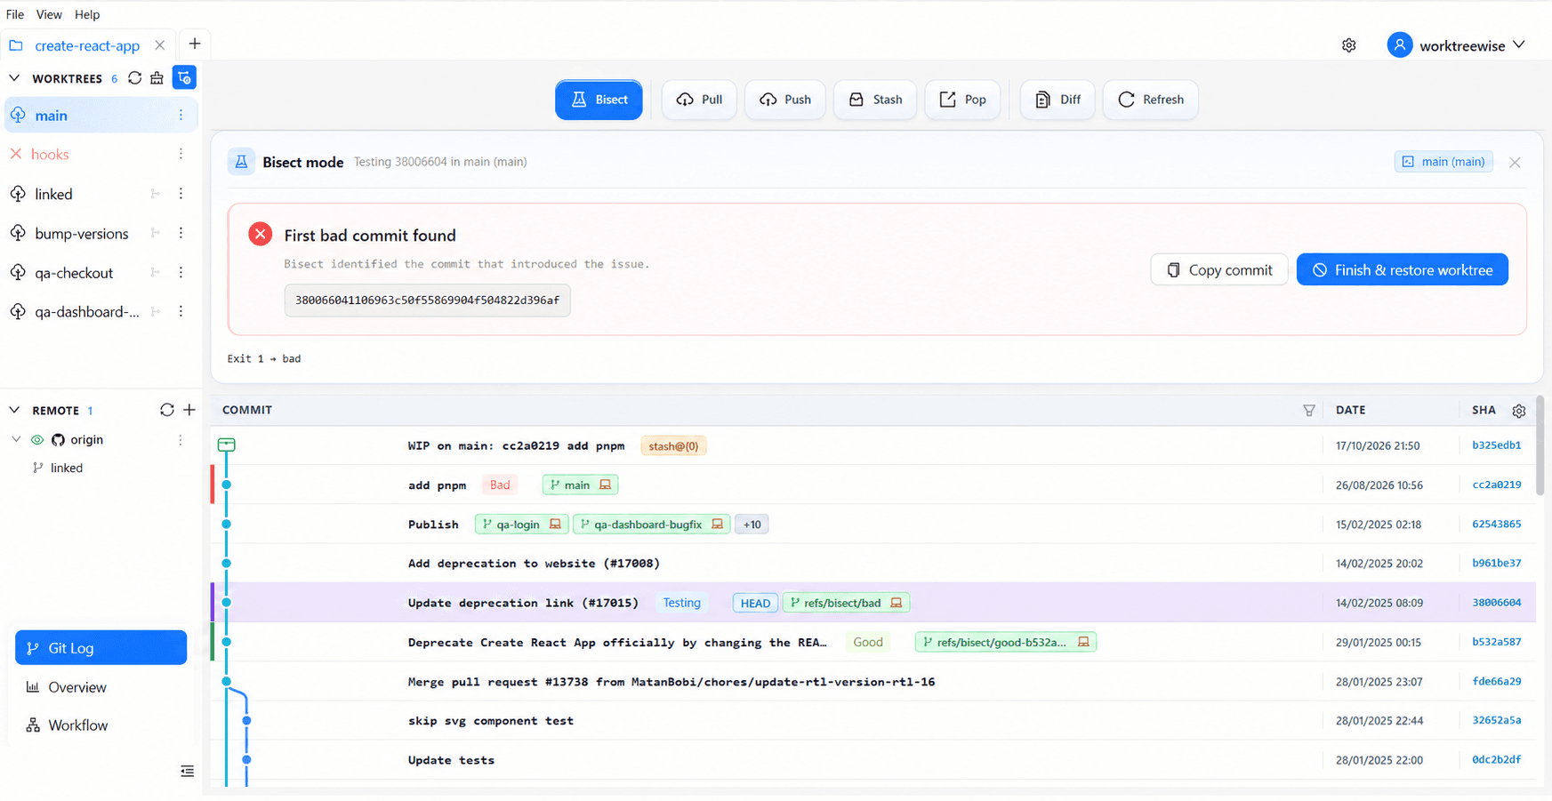Open options menu for qa-checkout worktree
Image resolution: width=1552 pixels, height=801 pixels.
(181, 273)
